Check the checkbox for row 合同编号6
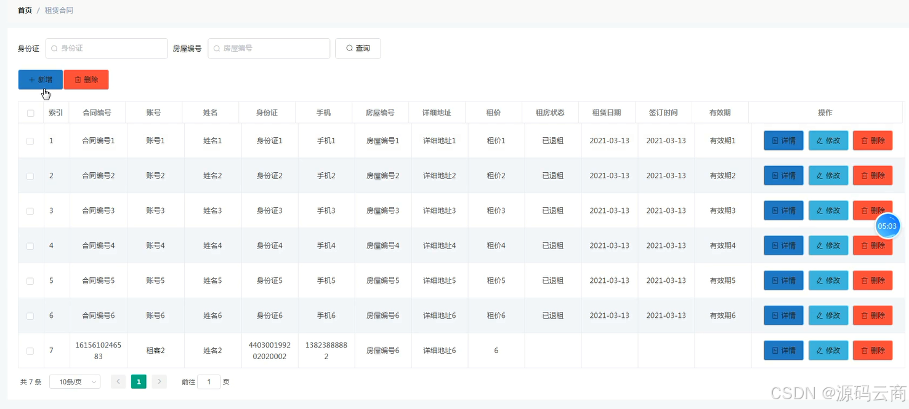The width and height of the screenshot is (909, 409). (30, 316)
